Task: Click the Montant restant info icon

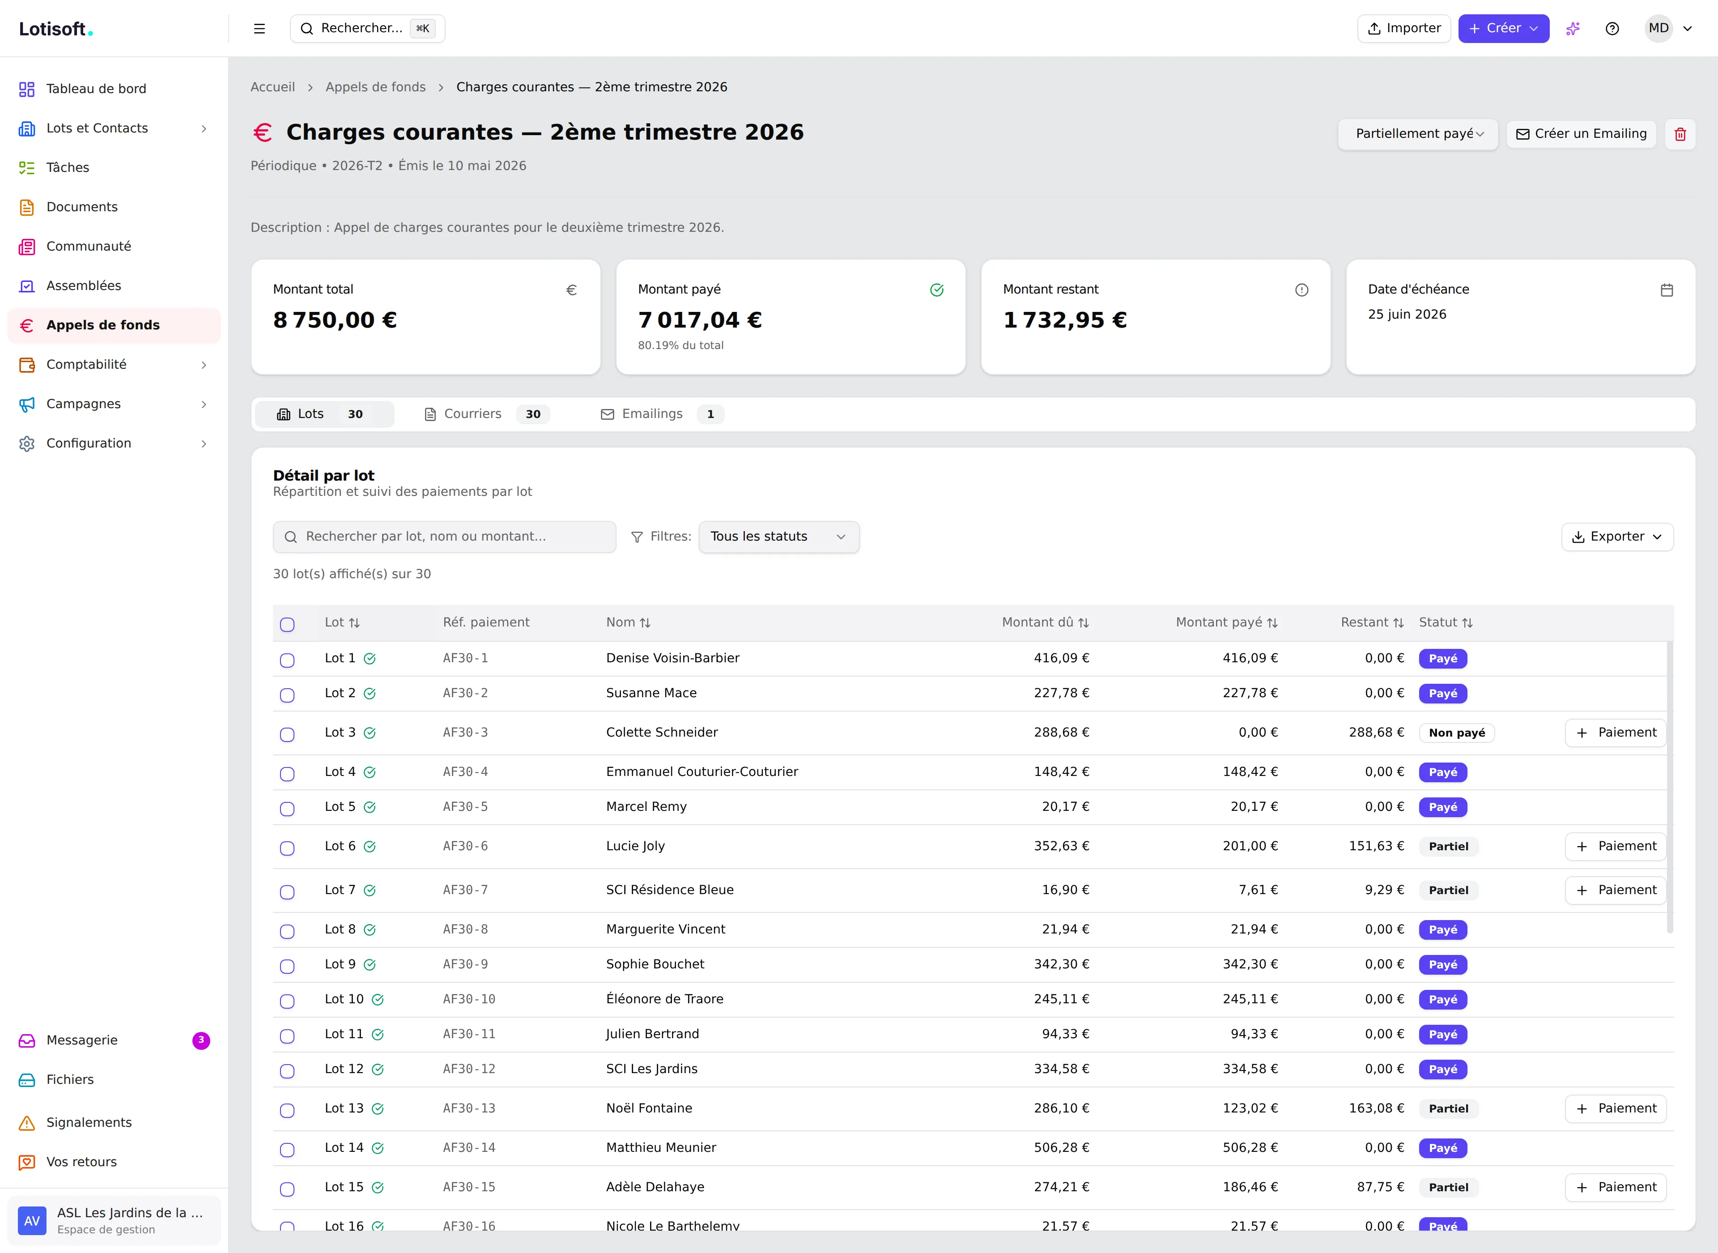Action: tap(1302, 290)
